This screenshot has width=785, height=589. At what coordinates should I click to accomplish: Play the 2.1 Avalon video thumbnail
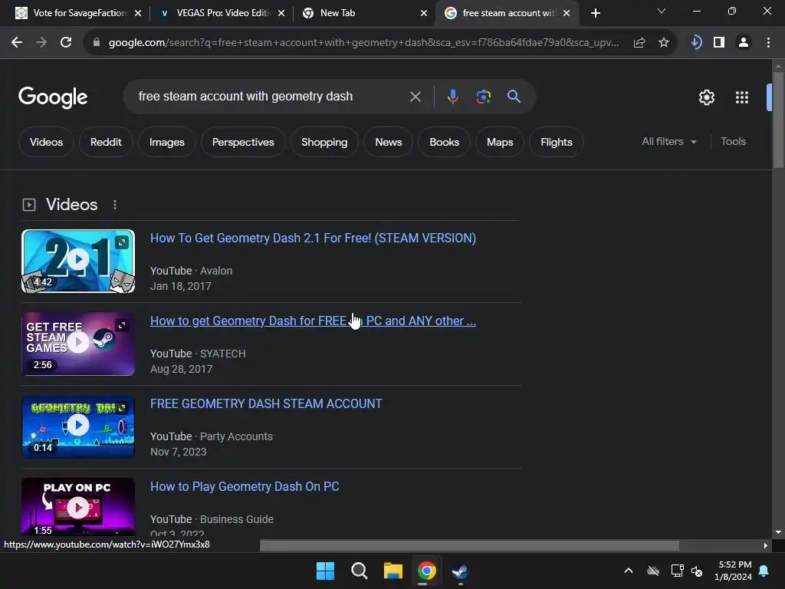click(x=78, y=261)
